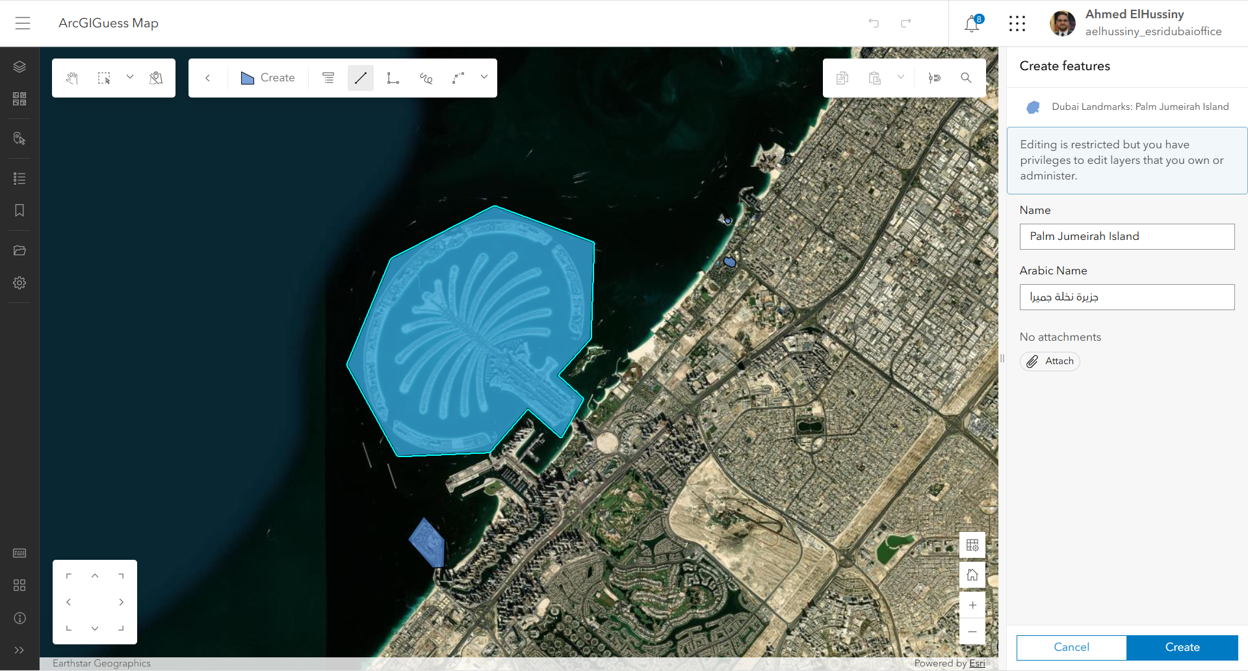
Task: Redo the last edit
Action: click(x=906, y=23)
